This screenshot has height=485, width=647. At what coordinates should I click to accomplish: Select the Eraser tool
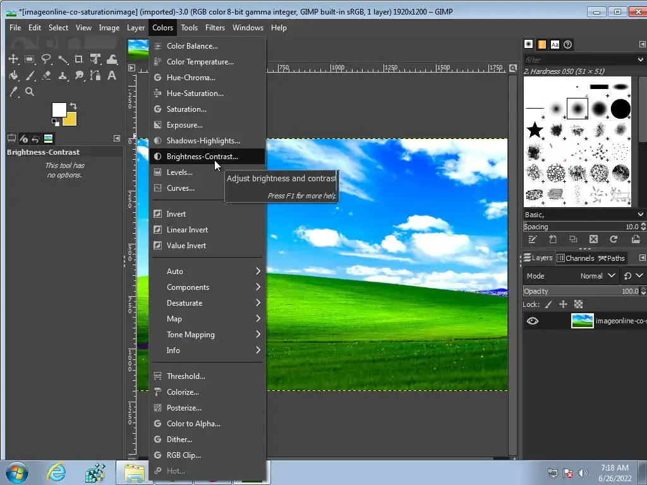point(45,76)
